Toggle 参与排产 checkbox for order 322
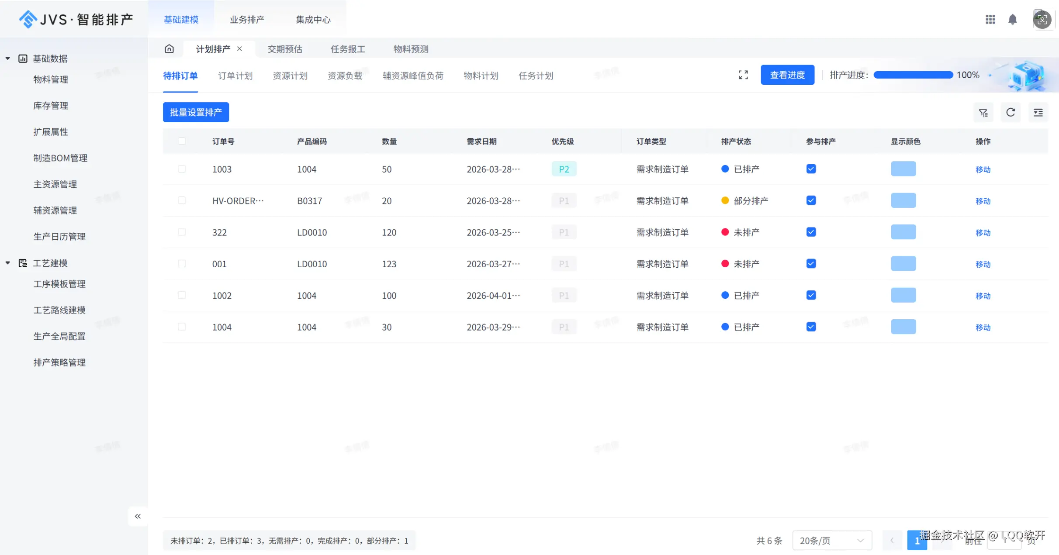Image resolution: width=1059 pixels, height=555 pixels. tap(811, 232)
